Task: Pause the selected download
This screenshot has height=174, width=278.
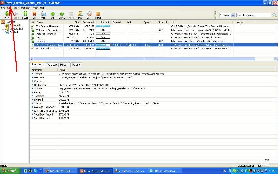Action: pyautogui.click(x=25, y=15)
